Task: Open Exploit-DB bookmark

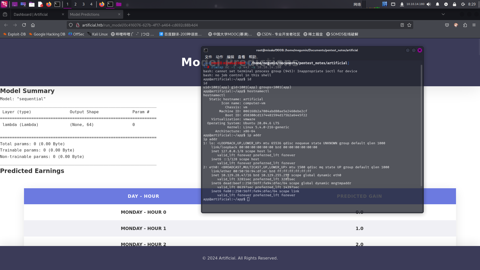Action: tap(14, 34)
